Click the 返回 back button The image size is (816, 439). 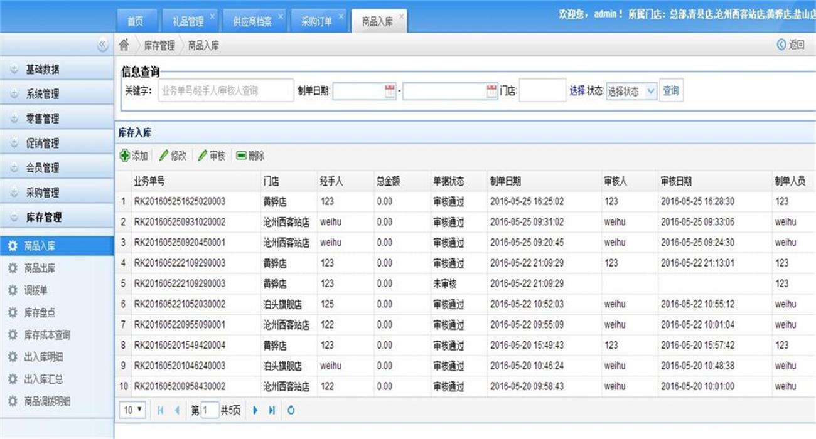[x=791, y=45]
